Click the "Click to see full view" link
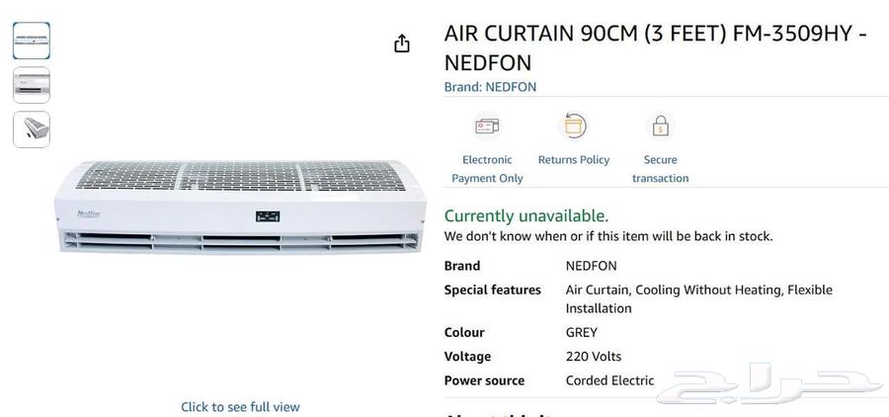This screenshot has width=889, height=417. (x=240, y=407)
